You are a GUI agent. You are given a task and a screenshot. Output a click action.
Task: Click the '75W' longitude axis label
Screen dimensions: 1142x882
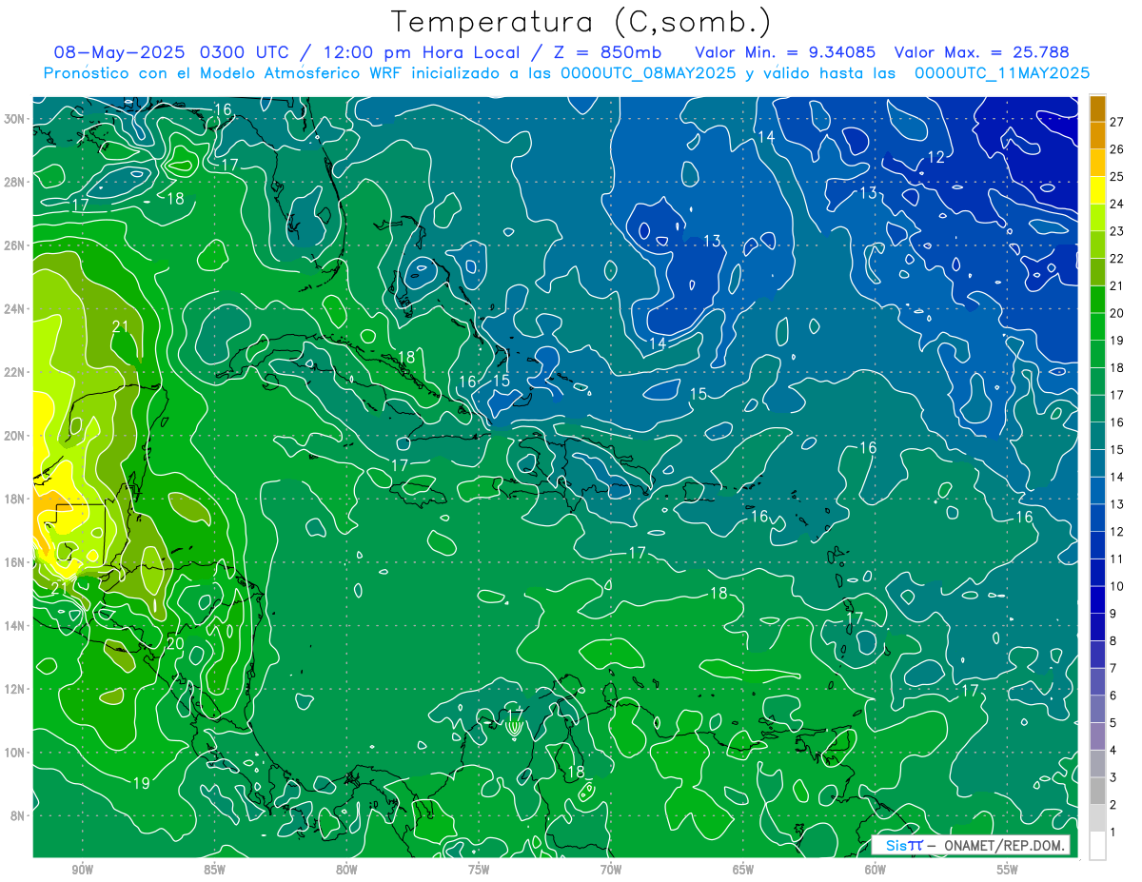click(x=479, y=870)
